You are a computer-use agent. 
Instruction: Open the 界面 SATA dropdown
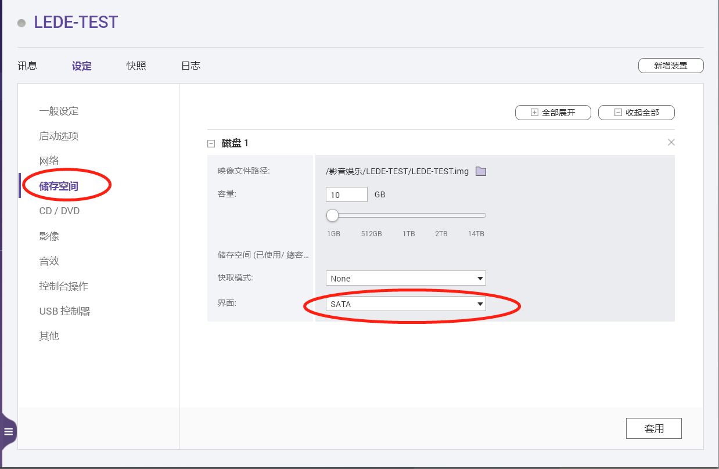pos(405,304)
